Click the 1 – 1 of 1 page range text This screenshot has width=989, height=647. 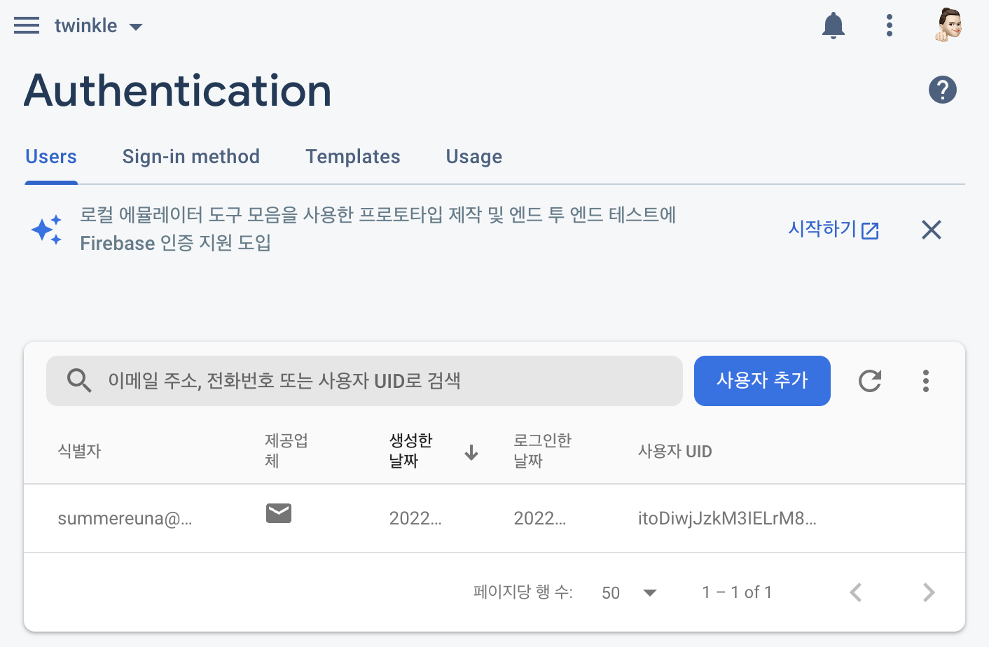point(737,592)
